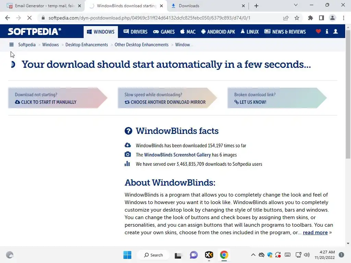This screenshot has width=351, height=263.
Task: Open the clock and date panel
Action: [x=325, y=255]
